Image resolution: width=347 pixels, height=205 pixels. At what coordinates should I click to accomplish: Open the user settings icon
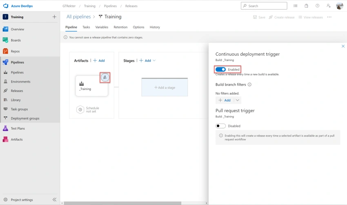point(328,6)
